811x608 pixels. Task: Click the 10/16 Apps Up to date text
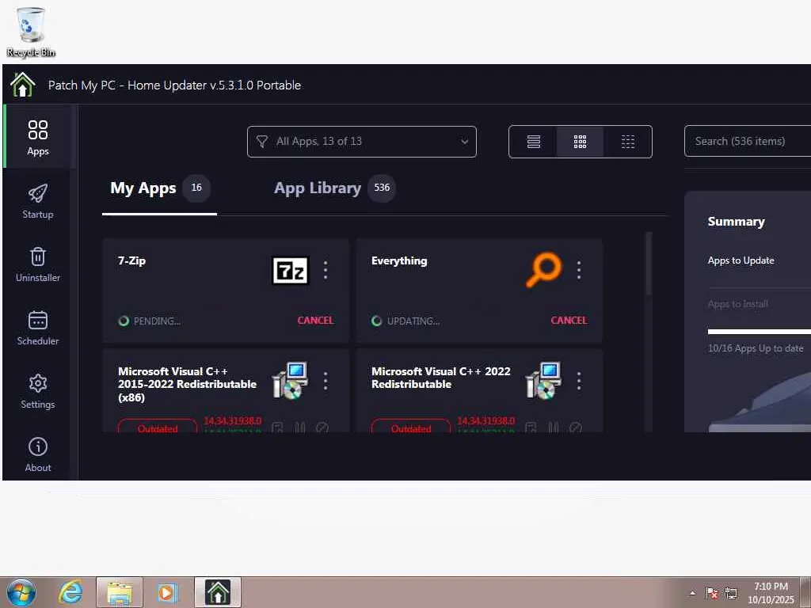pos(756,348)
